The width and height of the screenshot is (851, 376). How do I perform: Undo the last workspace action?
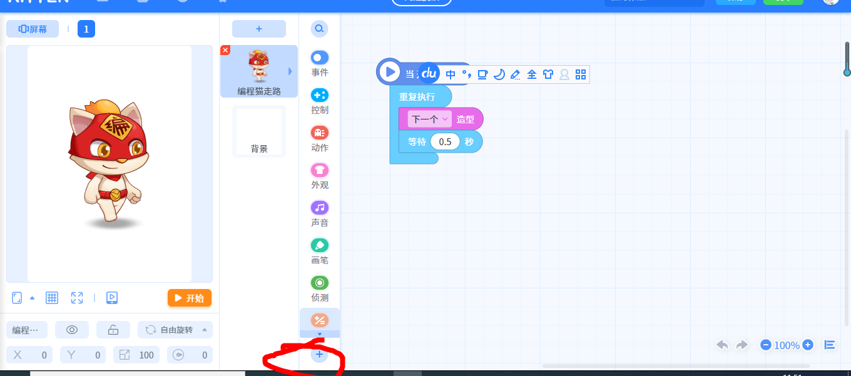[722, 345]
